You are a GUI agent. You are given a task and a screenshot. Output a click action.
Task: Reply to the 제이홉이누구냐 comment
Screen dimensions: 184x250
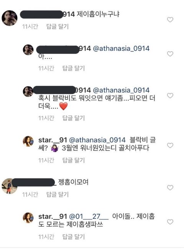pos(58,26)
